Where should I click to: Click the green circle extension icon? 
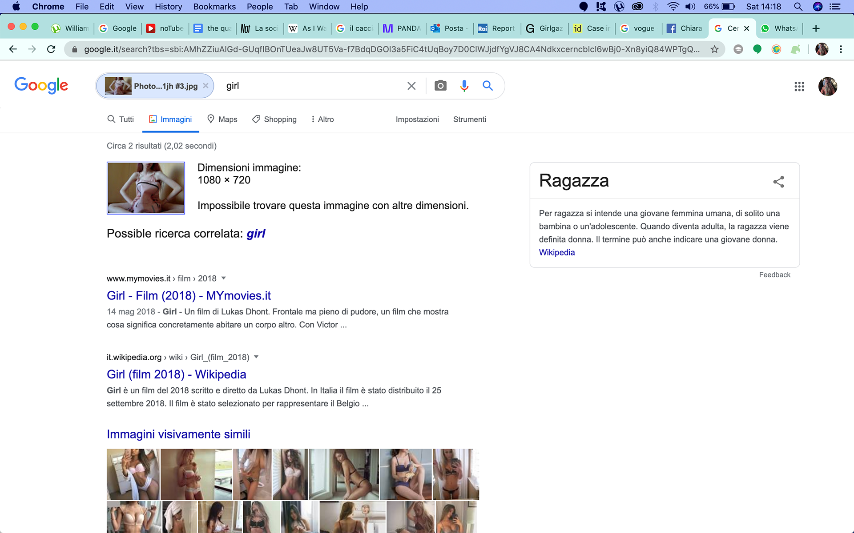point(757,49)
